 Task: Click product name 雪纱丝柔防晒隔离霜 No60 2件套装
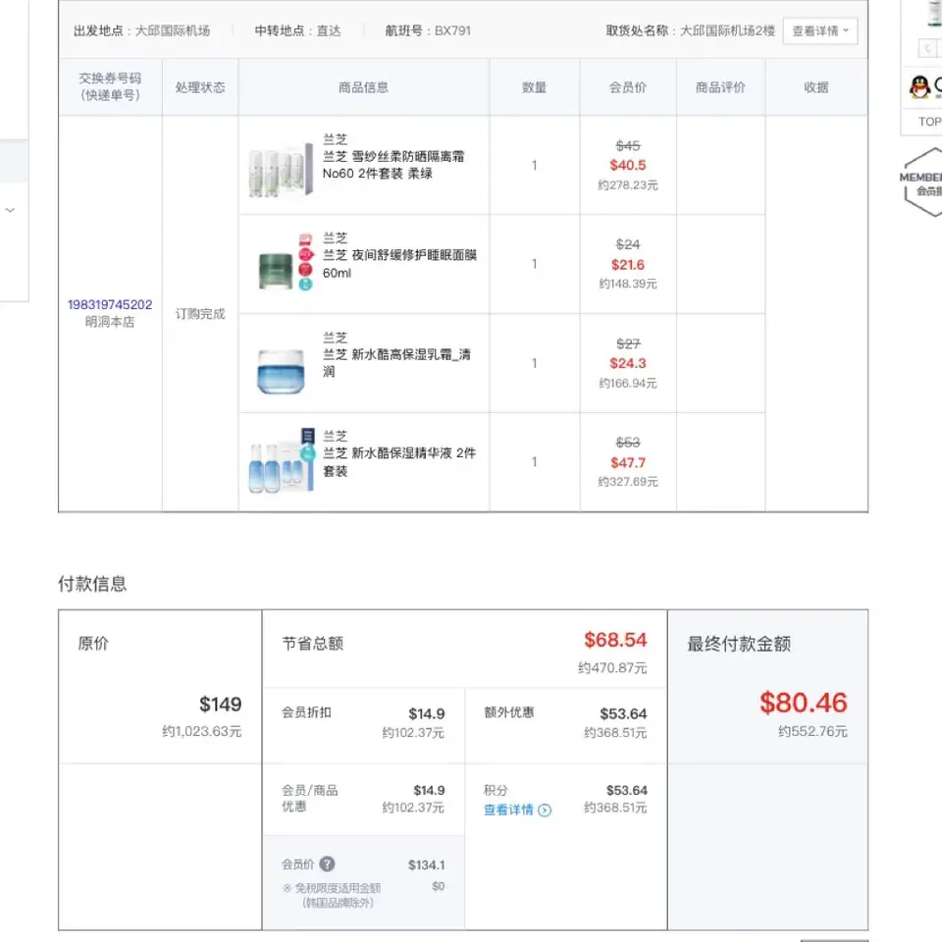click(x=393, y=165)
